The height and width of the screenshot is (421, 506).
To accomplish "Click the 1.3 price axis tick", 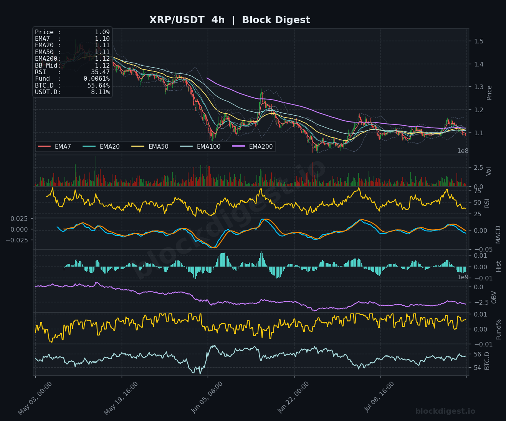I will pyautogui.click(x=478, y=87).
